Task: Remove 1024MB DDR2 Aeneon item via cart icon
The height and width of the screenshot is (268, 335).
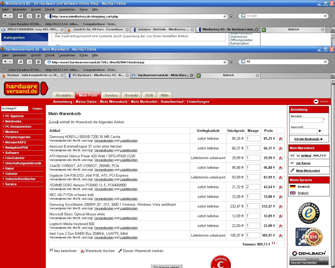Action: (281, 187)
